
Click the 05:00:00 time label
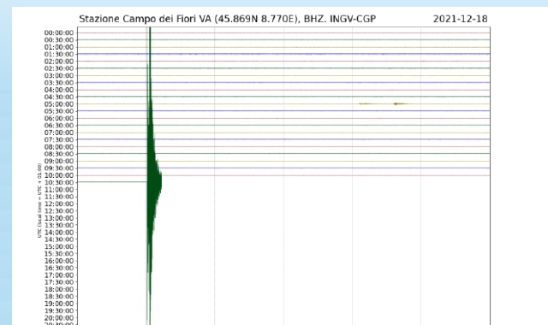pyautogui.click(x=59, y=104)
